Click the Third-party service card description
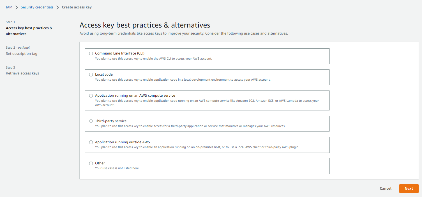 pos(190,126)
